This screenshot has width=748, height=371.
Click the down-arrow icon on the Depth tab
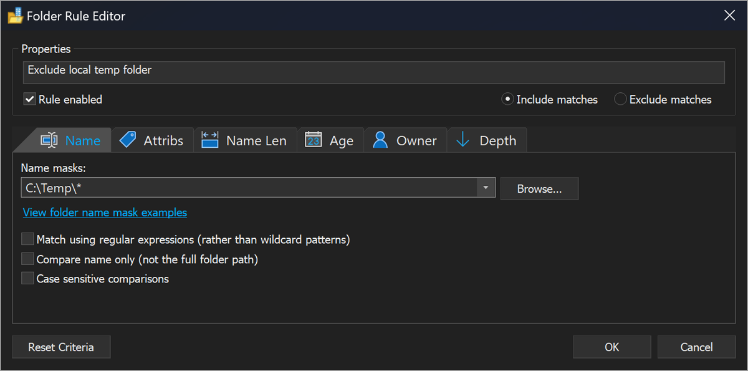(x=463, y=140)
